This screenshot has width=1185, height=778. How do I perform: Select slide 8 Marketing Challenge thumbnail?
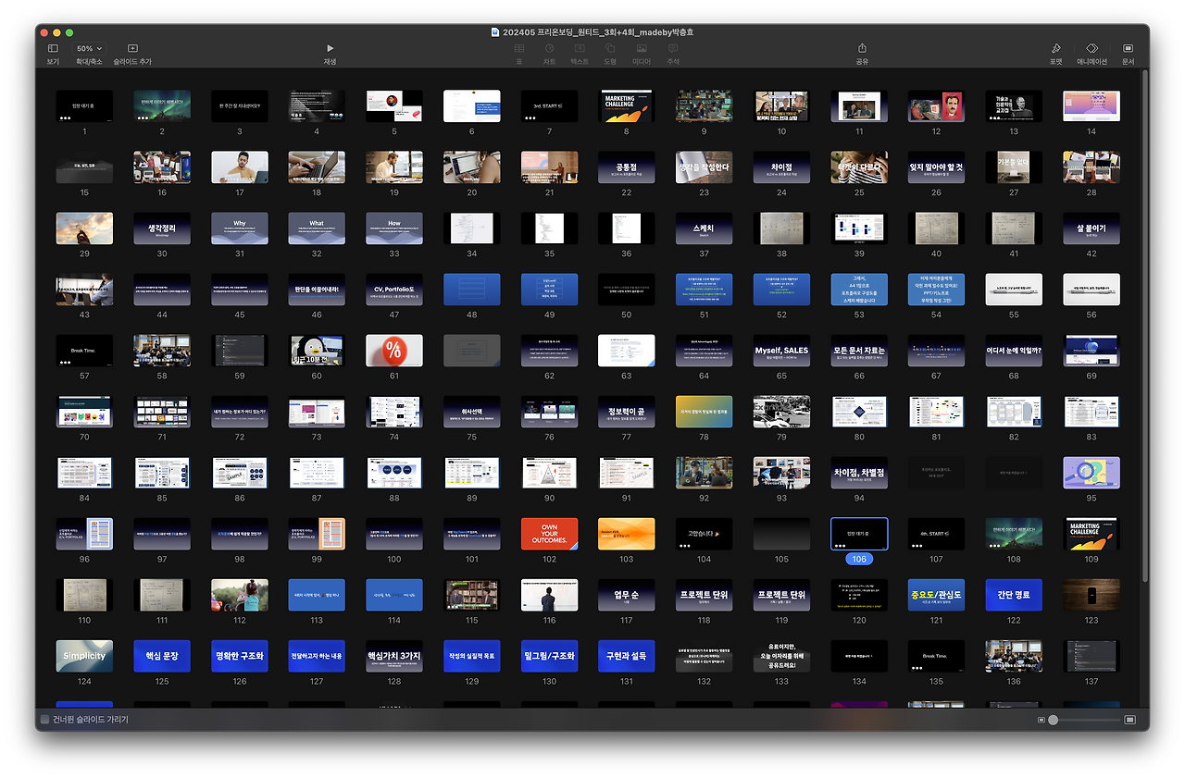pyautogui.click(x=627, y=105)
